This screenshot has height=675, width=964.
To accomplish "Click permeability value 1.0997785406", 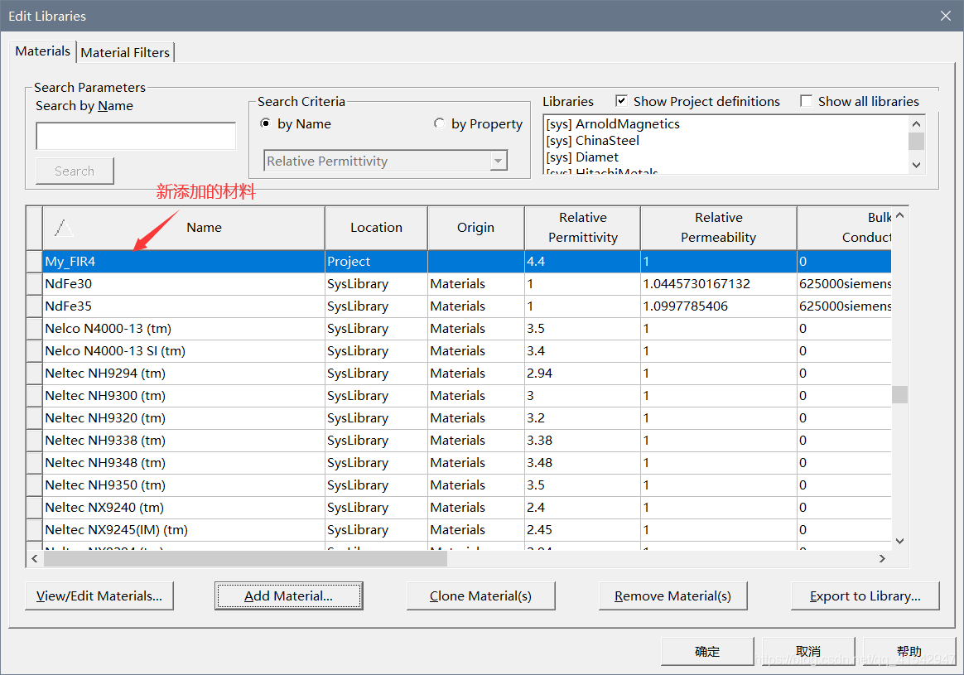I will 719,306.
